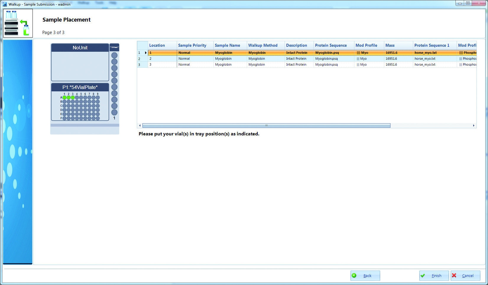
Task: Click the sample submission instrument icon
Action: [x=18, y=23]
